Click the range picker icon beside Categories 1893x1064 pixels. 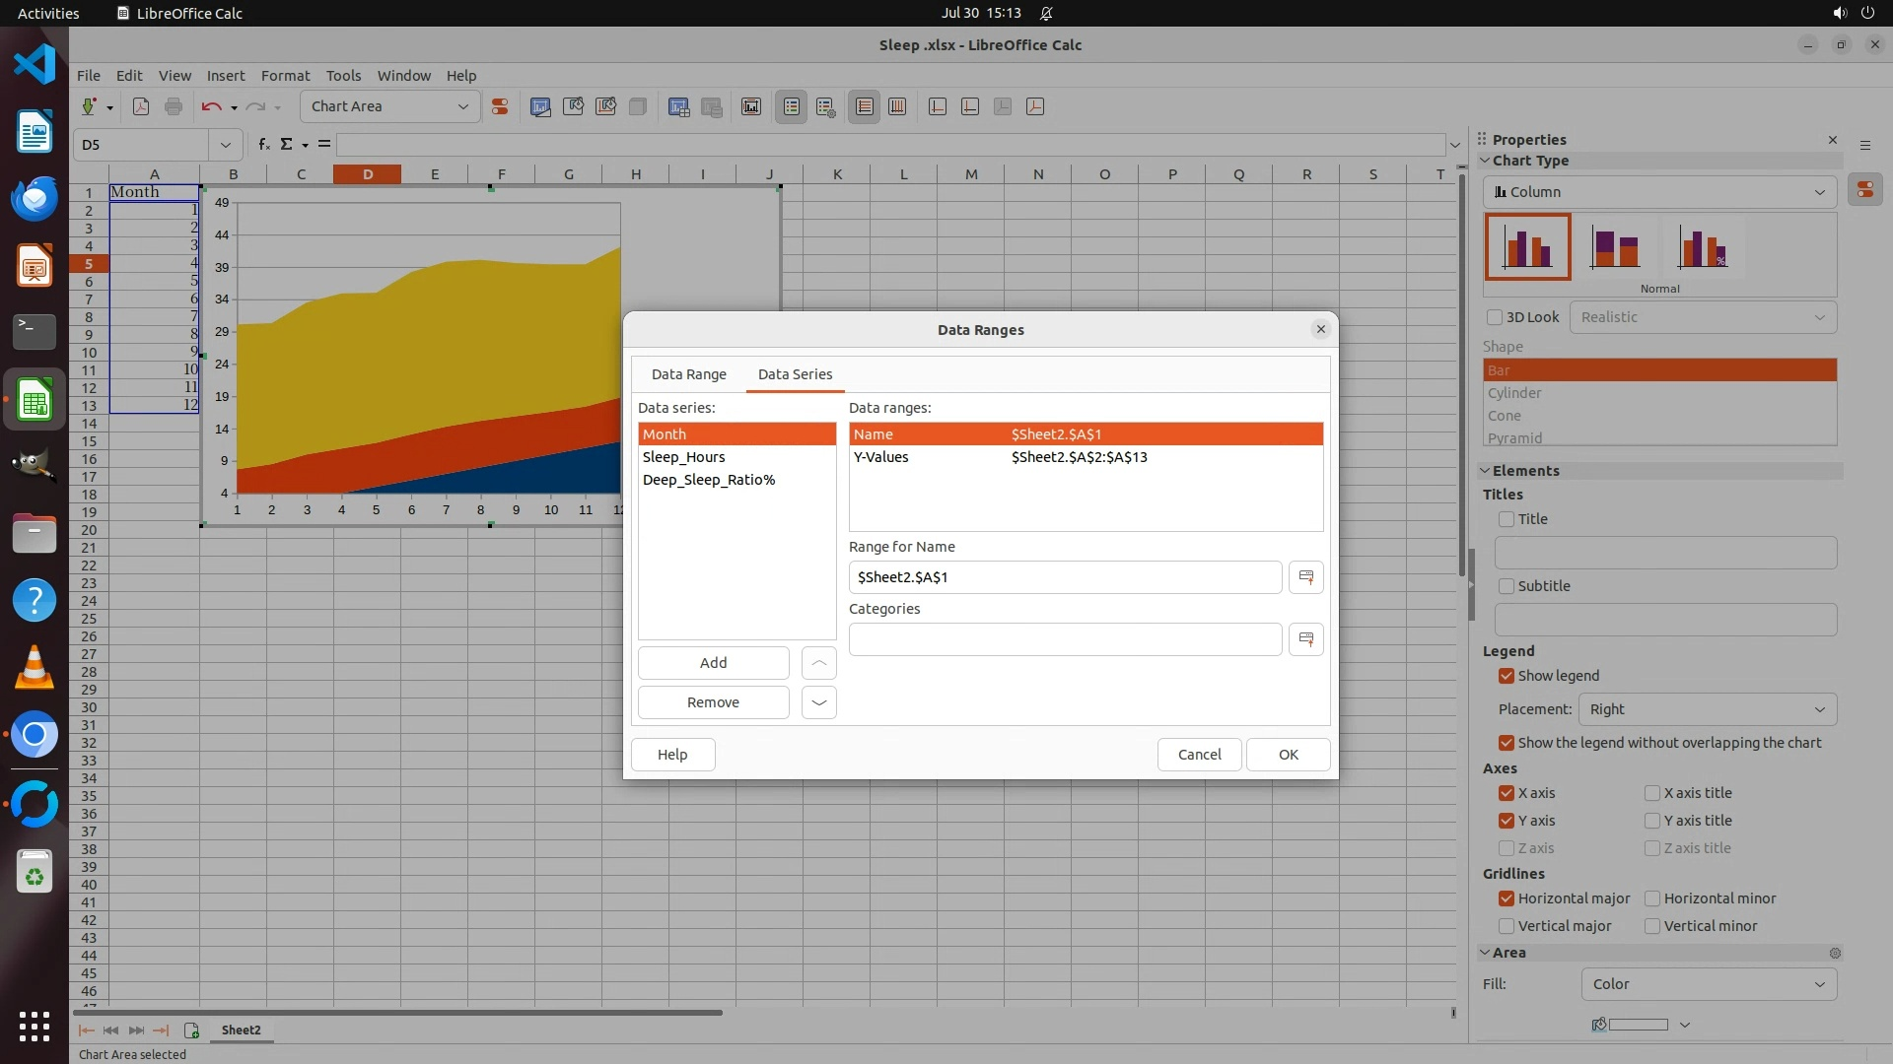click(x=1305, y=639)
